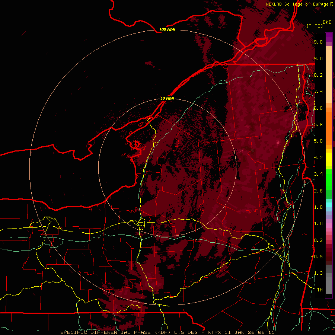Click the 100 NMI range ring label

pyautogui.click(x=167, y=29)
